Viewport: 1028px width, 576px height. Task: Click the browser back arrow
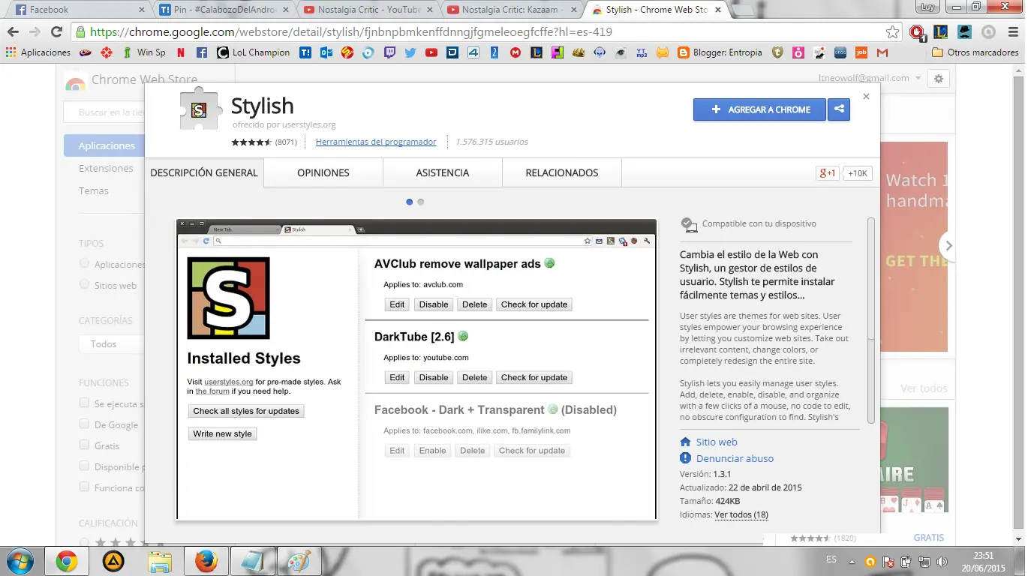click(x=13, y=32)
